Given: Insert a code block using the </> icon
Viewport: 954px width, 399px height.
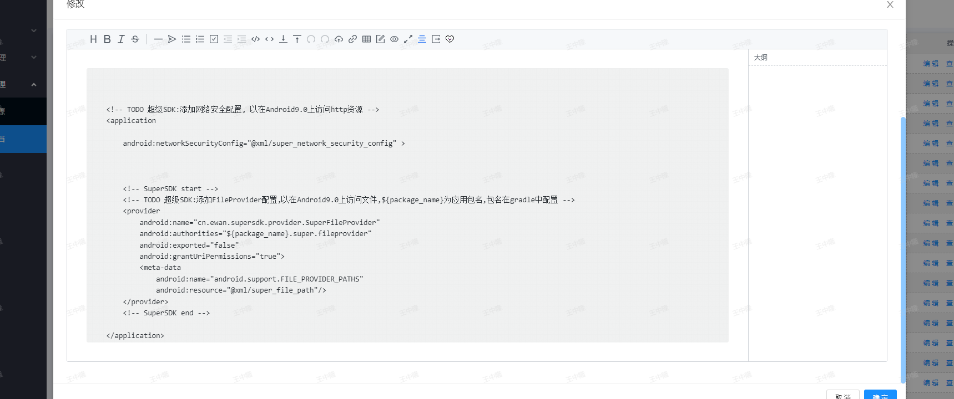Looking at the screenshot, I should [x=255, y=39].
